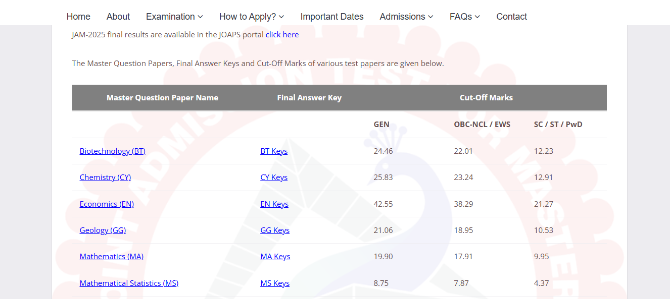View the EN Keys answer key
Screen dimensions: 670x299
pos(274,204)
